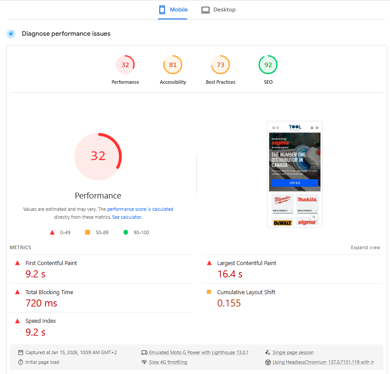Click Slow 4G throttling text
The height and width of the screenshot is (374, 390).
pos(168,363)
